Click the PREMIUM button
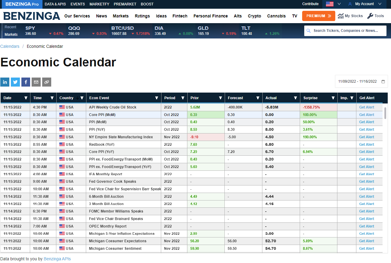The width and height of the screenshot is (391, 263). tap(318, 16)
